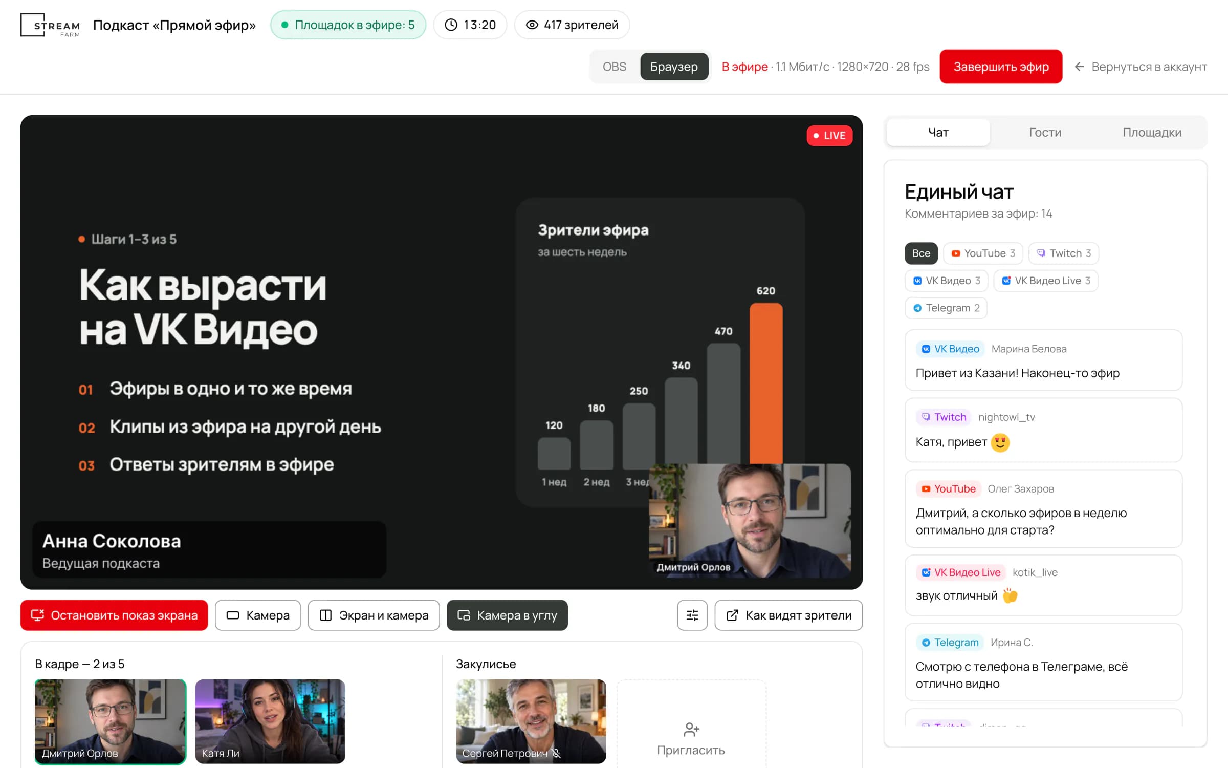Select Дмитрий Орлов participant thumbnail
The width and height of the screenshot is (1228, 768).
point(111,721)
